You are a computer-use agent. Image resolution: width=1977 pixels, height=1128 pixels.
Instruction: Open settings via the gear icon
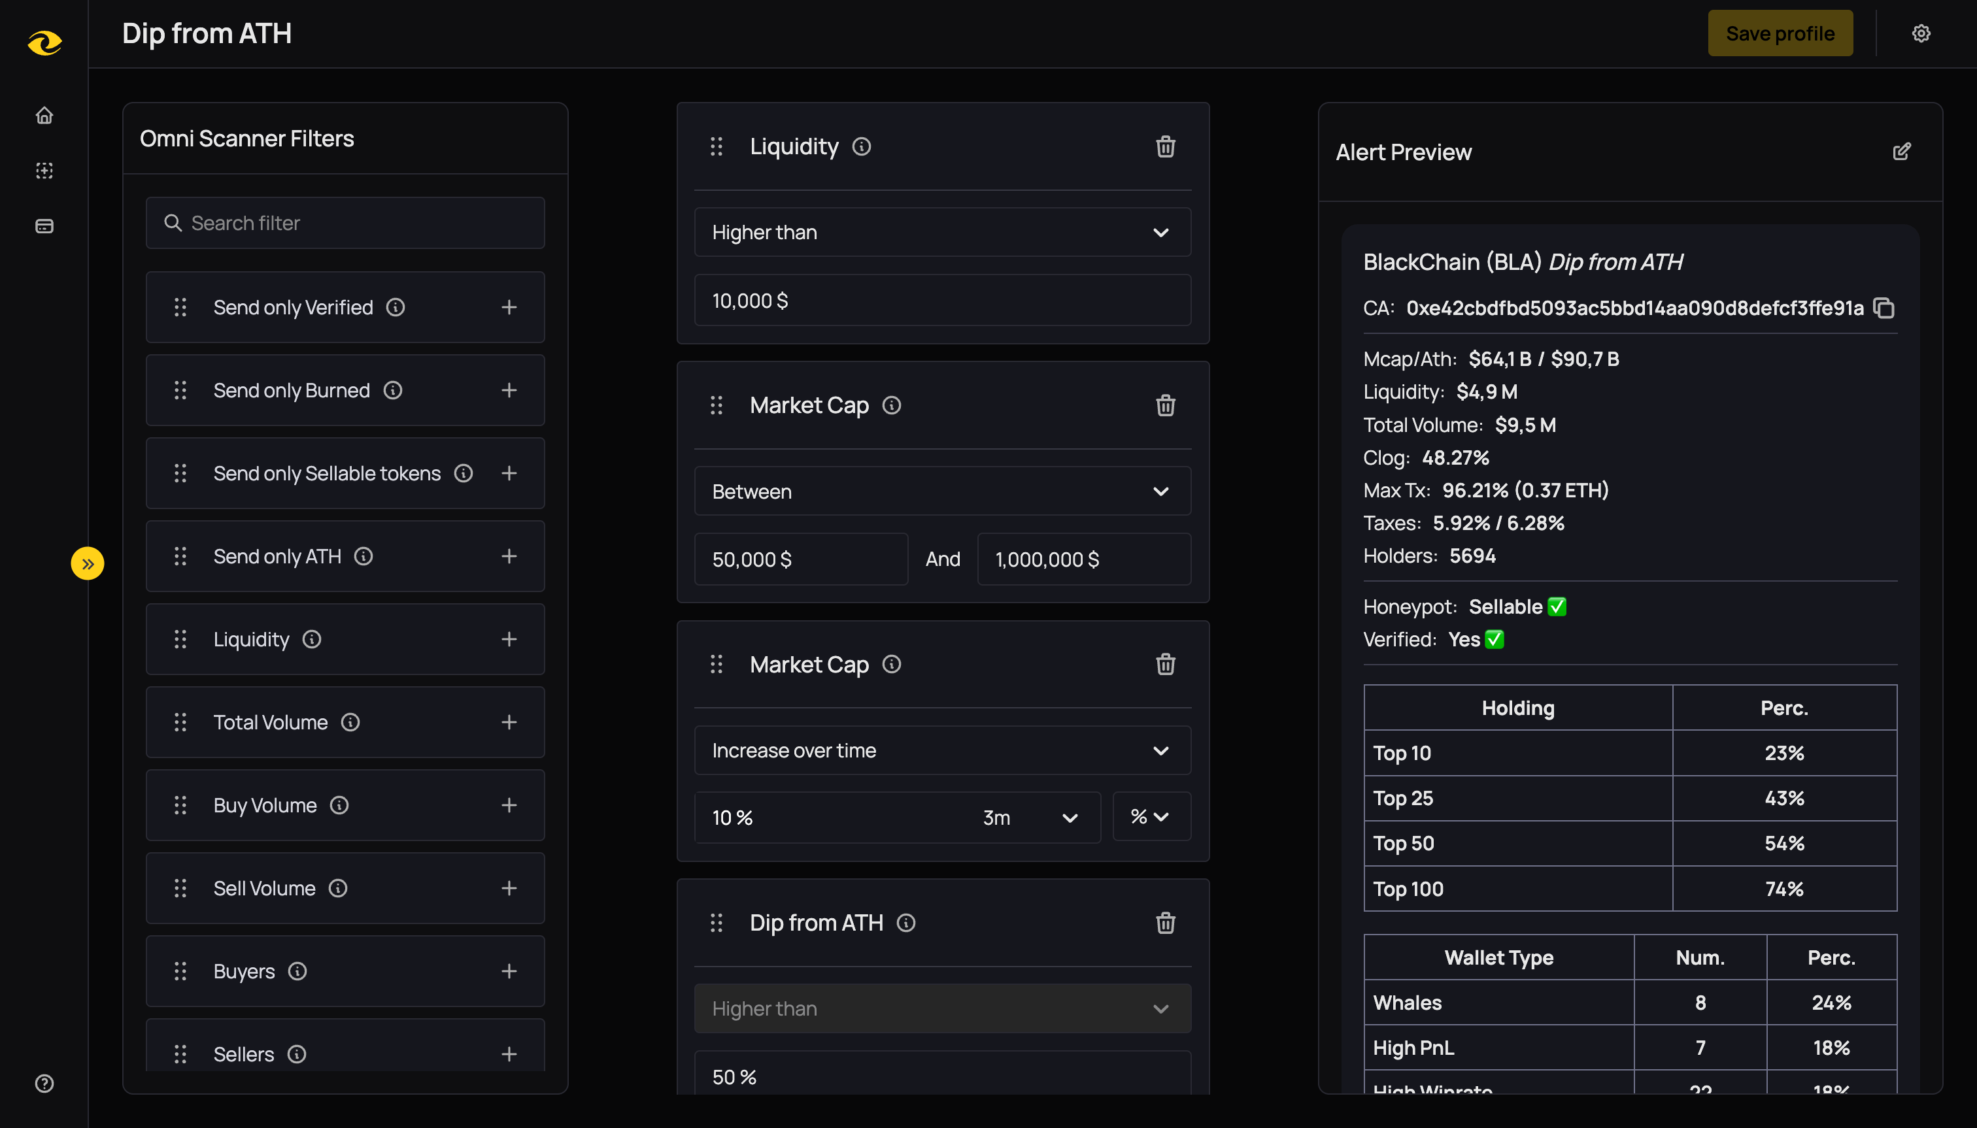(1920, 33)
